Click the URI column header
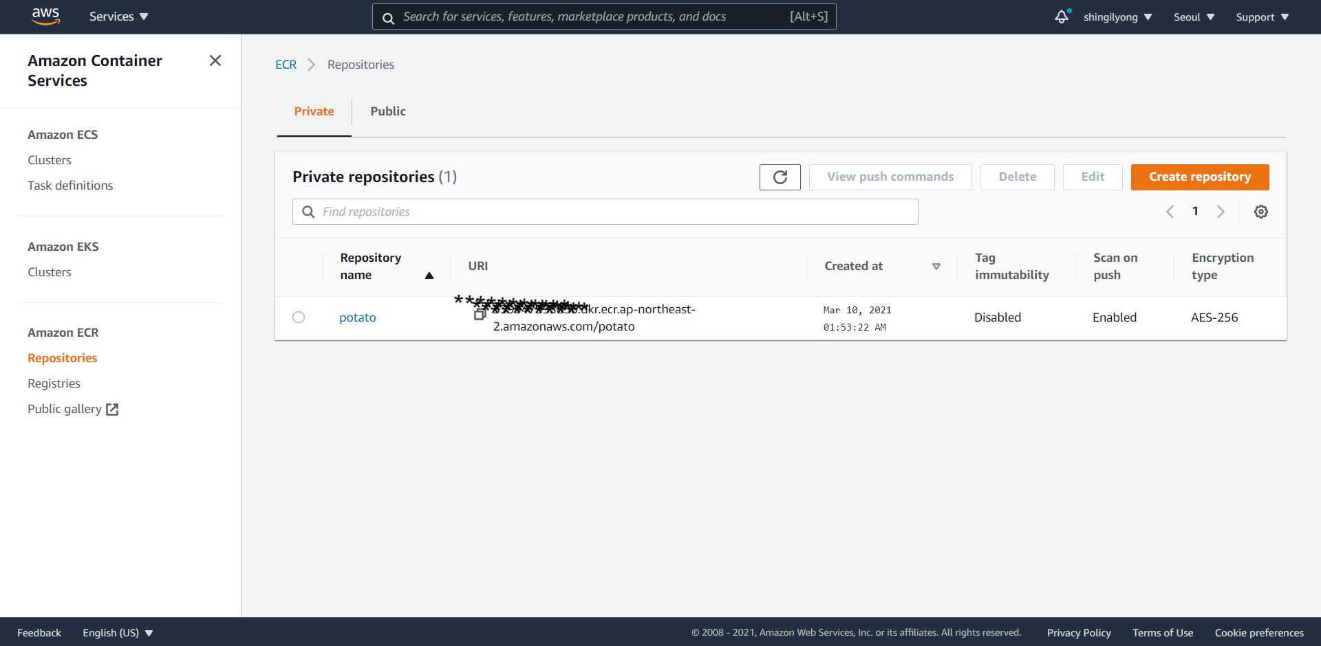This screenshot has width=1321, height=646. (x=478, y=267)
